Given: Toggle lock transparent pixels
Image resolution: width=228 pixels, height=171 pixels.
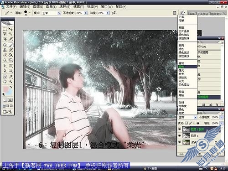Looking at the screenshot, I should tap(187, 123).
